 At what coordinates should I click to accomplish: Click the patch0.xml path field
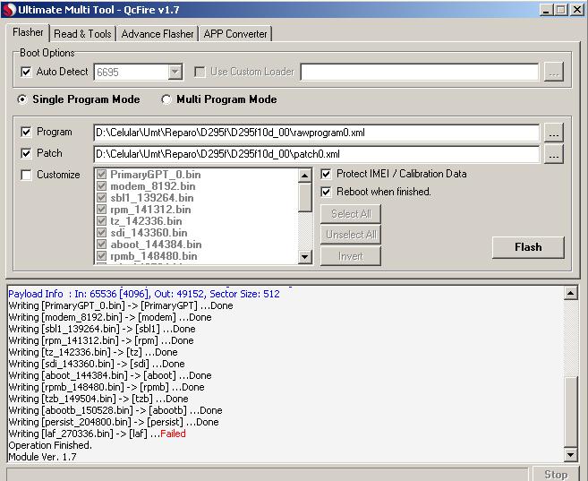317,154
